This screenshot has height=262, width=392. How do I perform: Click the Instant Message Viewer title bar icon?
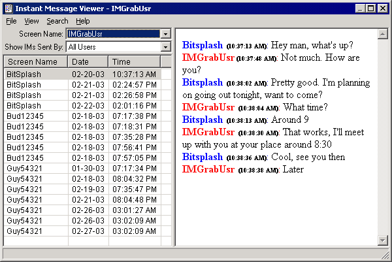[x=8, y=8]
